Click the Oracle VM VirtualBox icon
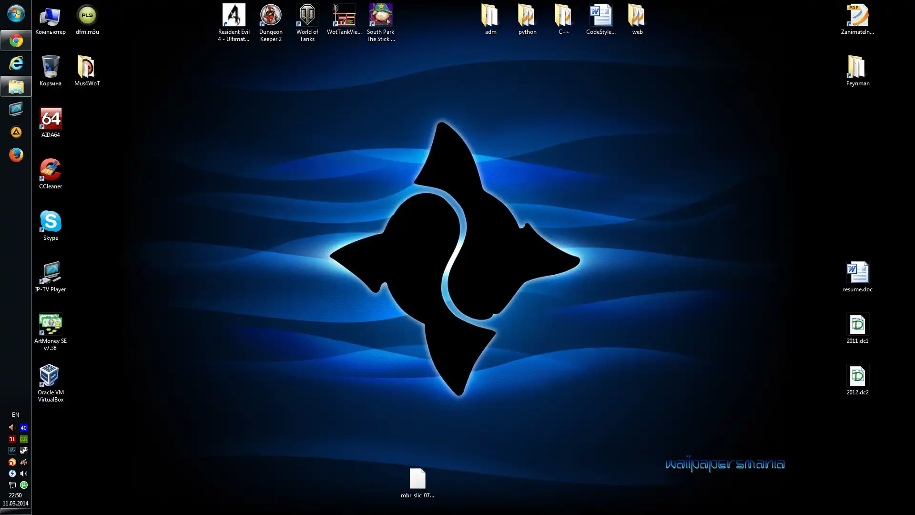 point(50,377)
